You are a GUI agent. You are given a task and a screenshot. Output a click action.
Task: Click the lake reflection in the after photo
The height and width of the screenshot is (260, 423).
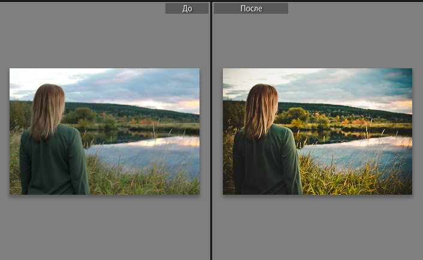[359, 150]
